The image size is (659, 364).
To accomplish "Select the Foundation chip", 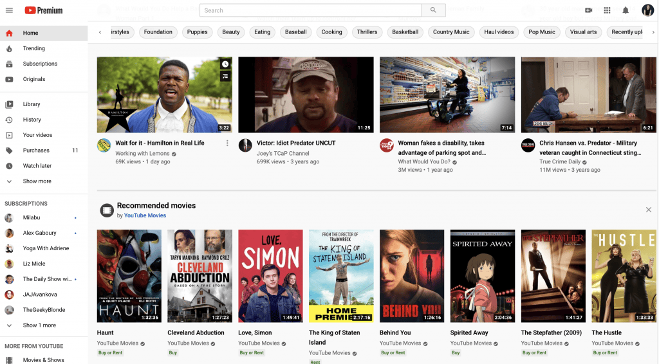I will click(158, 32).
